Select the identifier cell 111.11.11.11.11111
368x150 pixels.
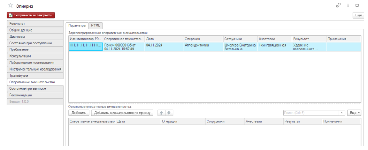point(86,47)
